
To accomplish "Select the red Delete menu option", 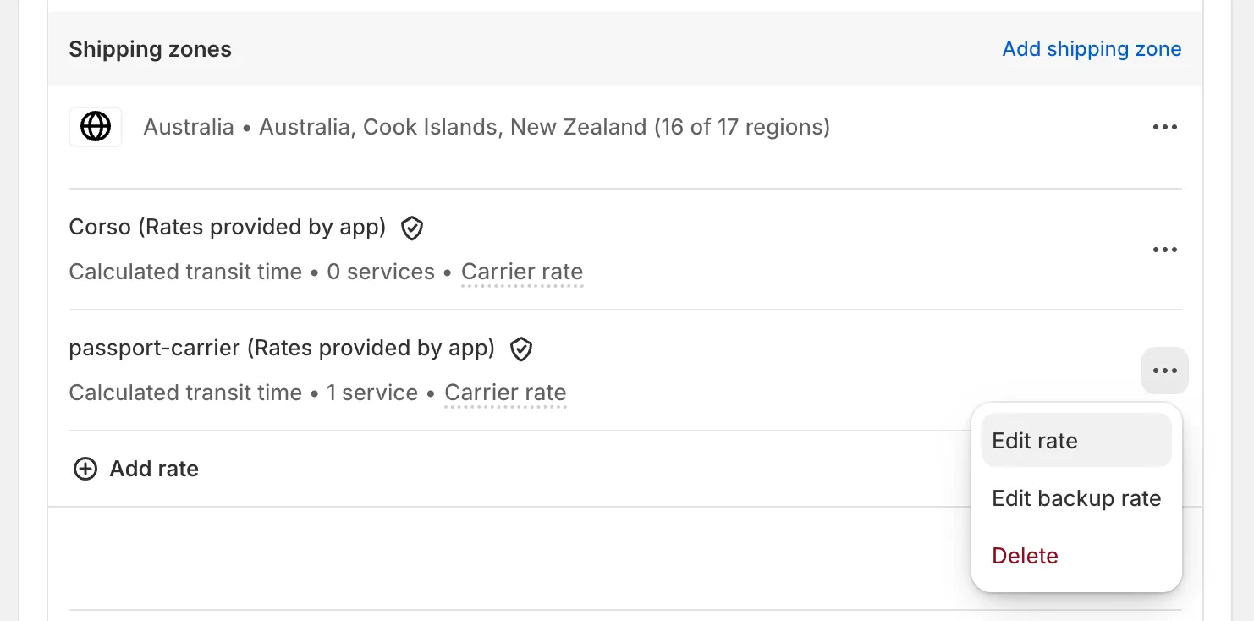I will tap(1025, 556).
